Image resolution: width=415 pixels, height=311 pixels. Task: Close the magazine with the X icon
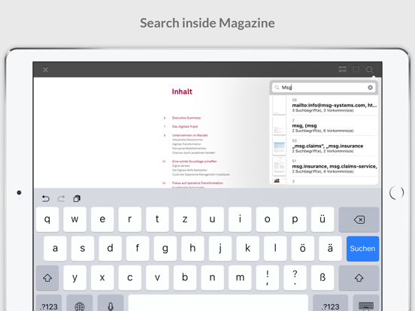coord(46,70)
